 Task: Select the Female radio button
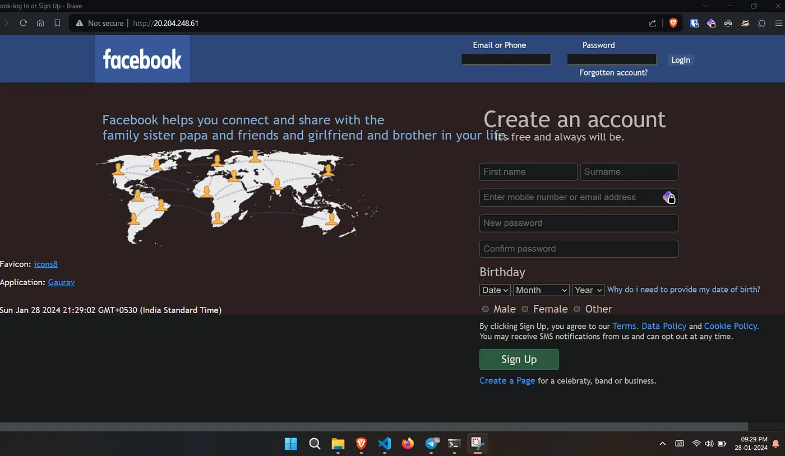pos(525,309)
